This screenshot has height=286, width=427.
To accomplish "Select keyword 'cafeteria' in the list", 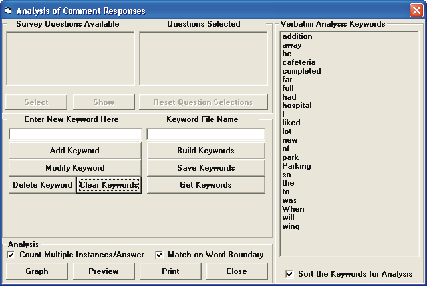I will 299,62.
